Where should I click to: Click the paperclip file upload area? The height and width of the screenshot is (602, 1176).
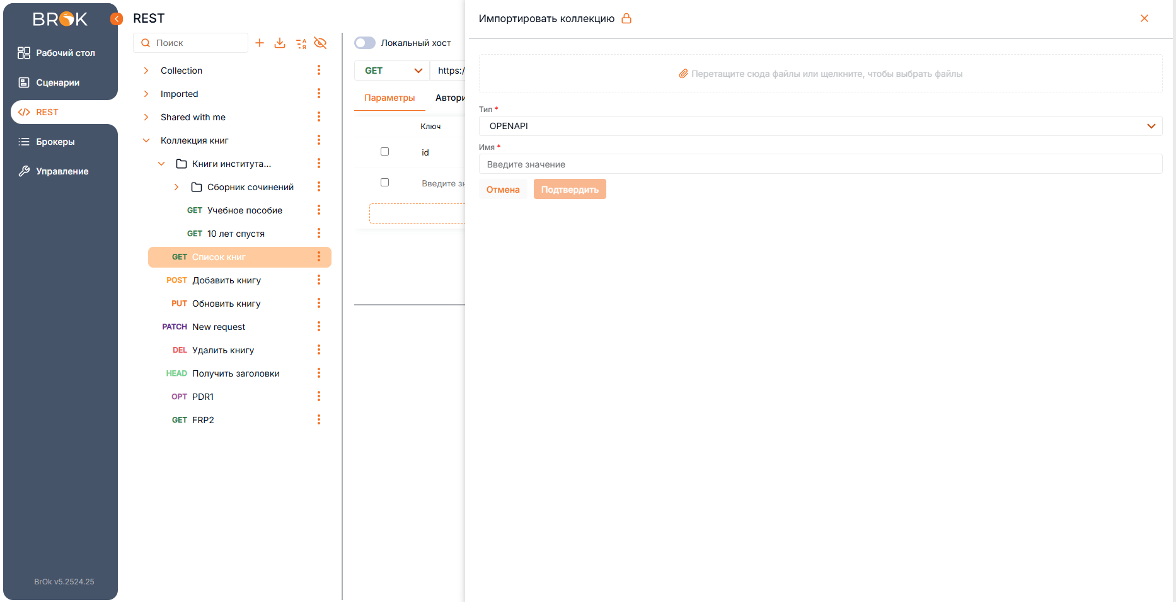pyautogui.click(x=820, y=74)
